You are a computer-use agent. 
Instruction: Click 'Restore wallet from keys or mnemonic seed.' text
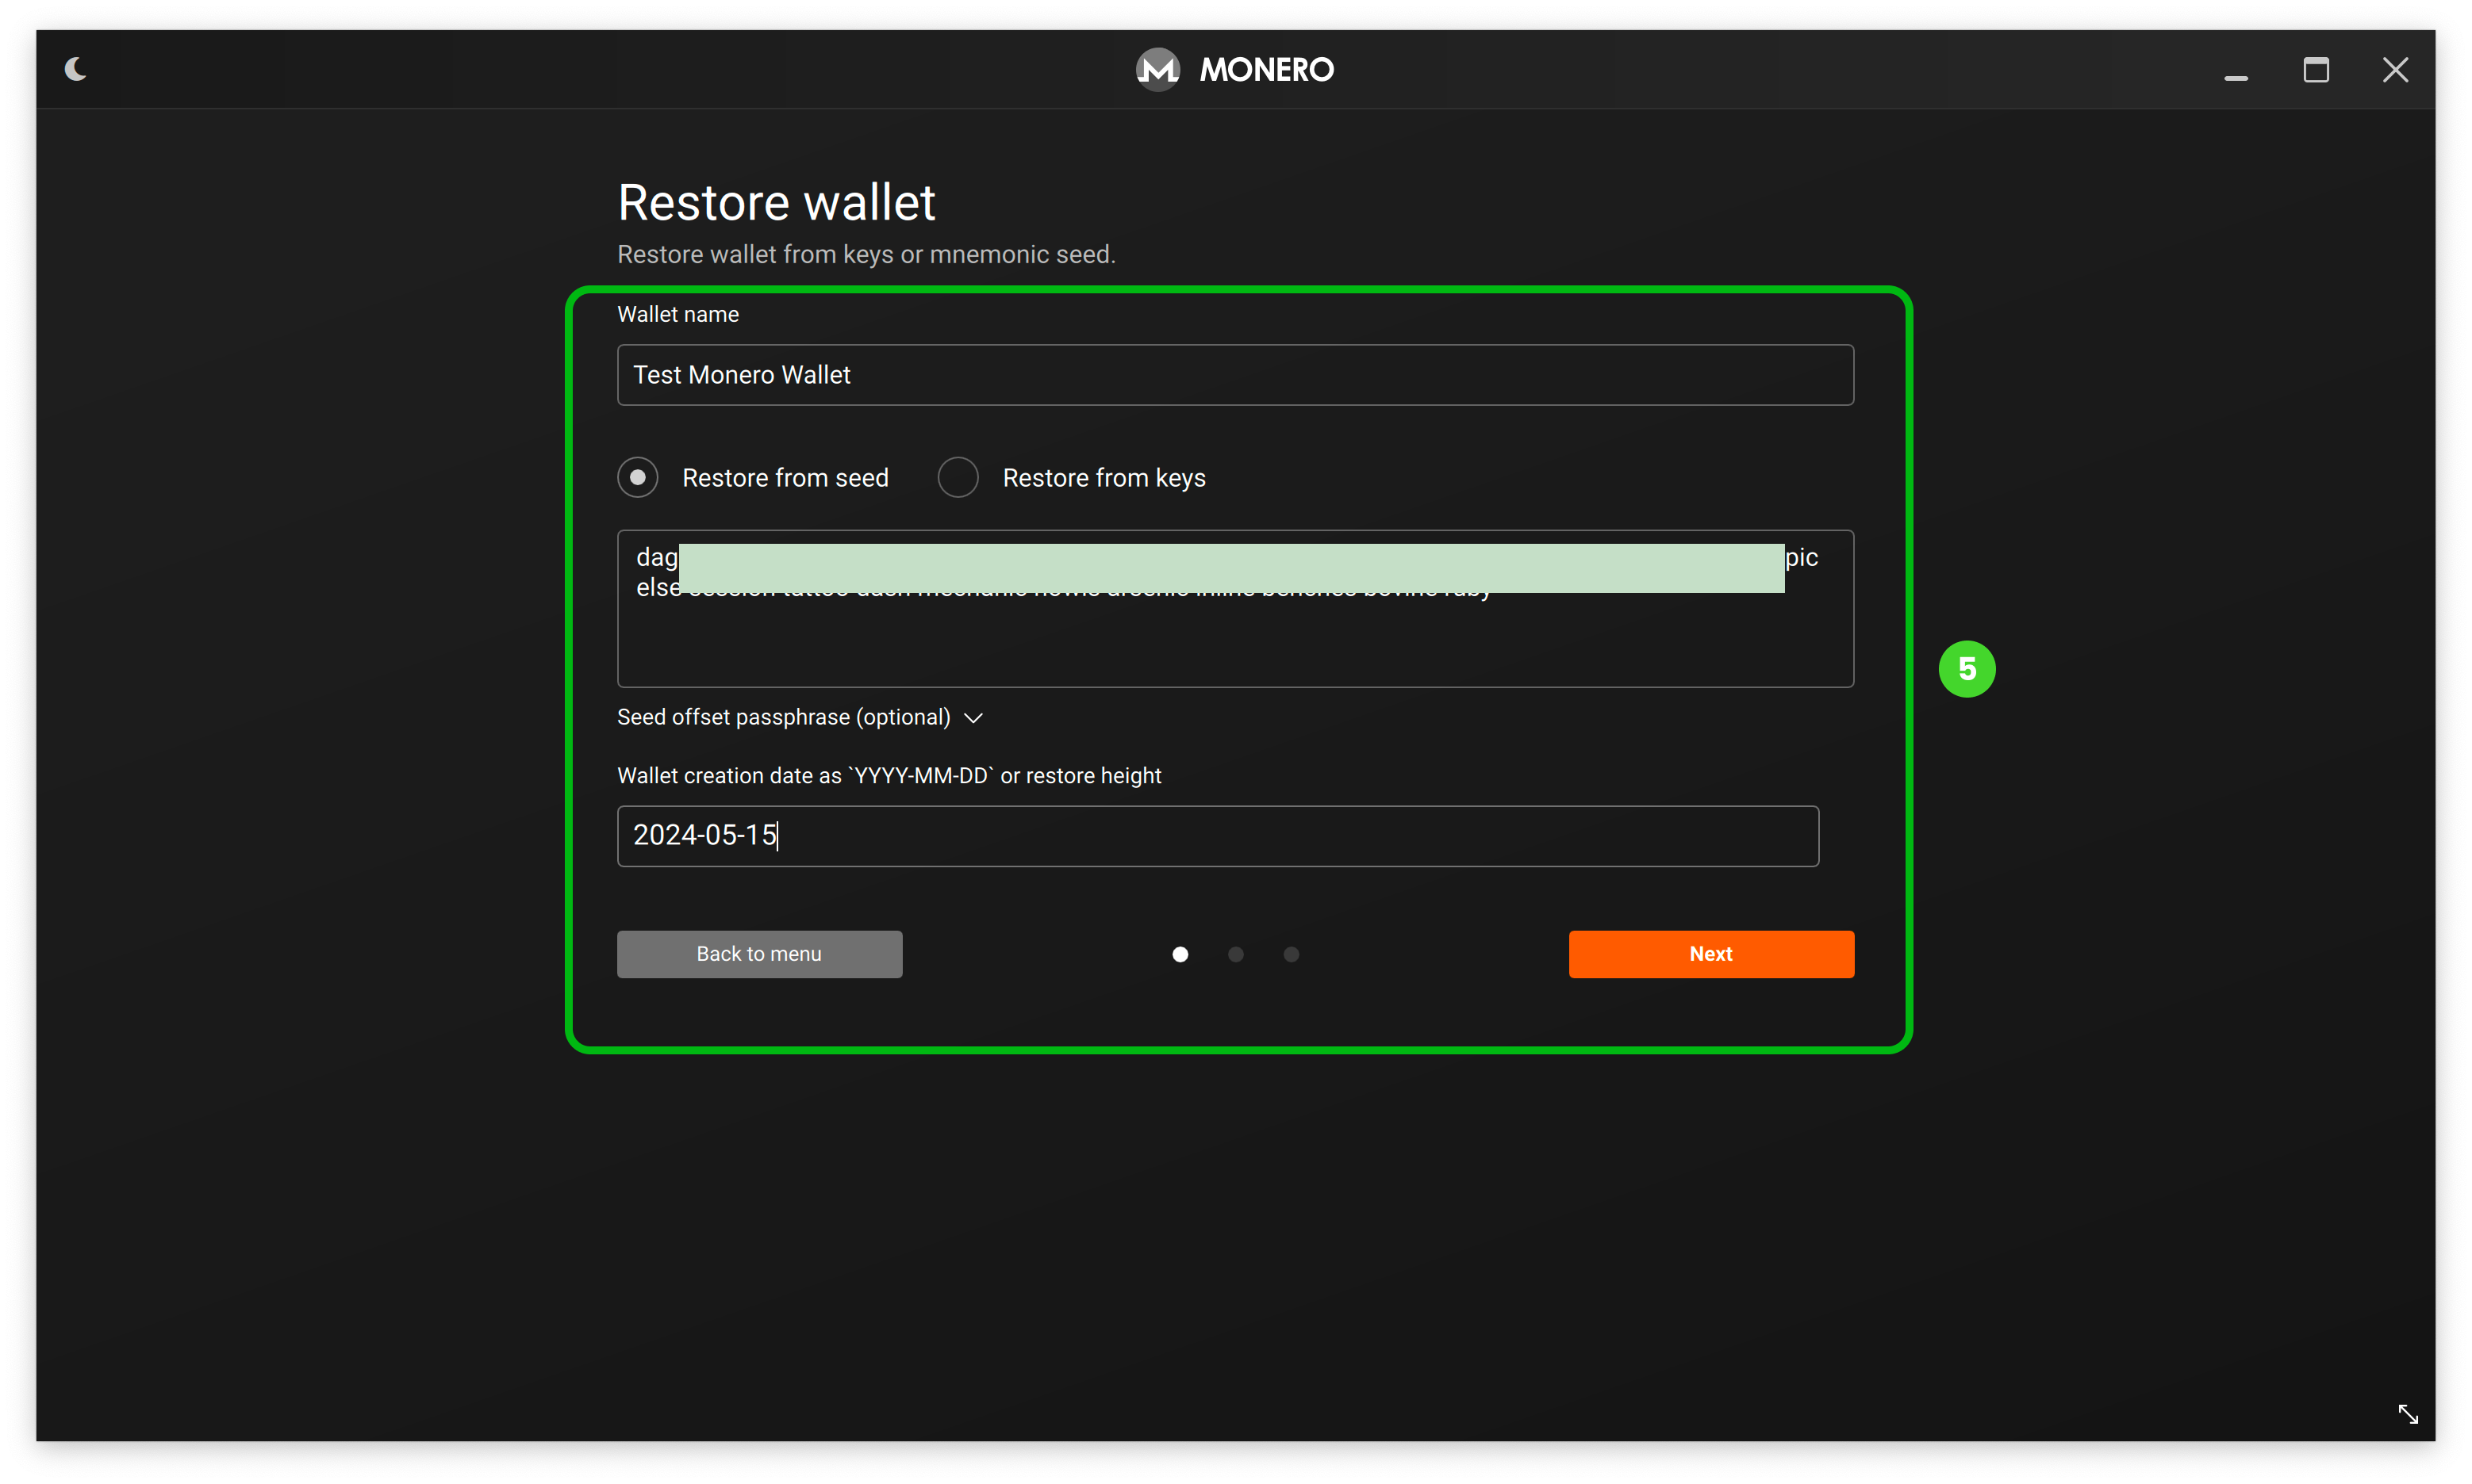866,254
